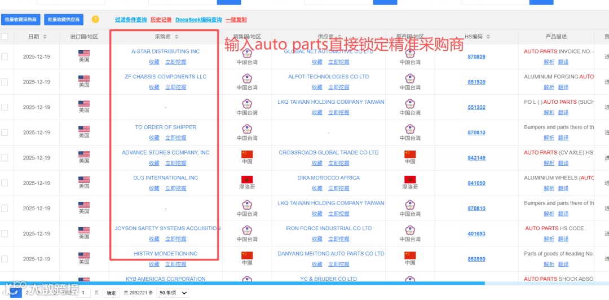
Task: Click 收藏 under A-STAR DISTRIBUTING INC
Action: tap(154, 62)
